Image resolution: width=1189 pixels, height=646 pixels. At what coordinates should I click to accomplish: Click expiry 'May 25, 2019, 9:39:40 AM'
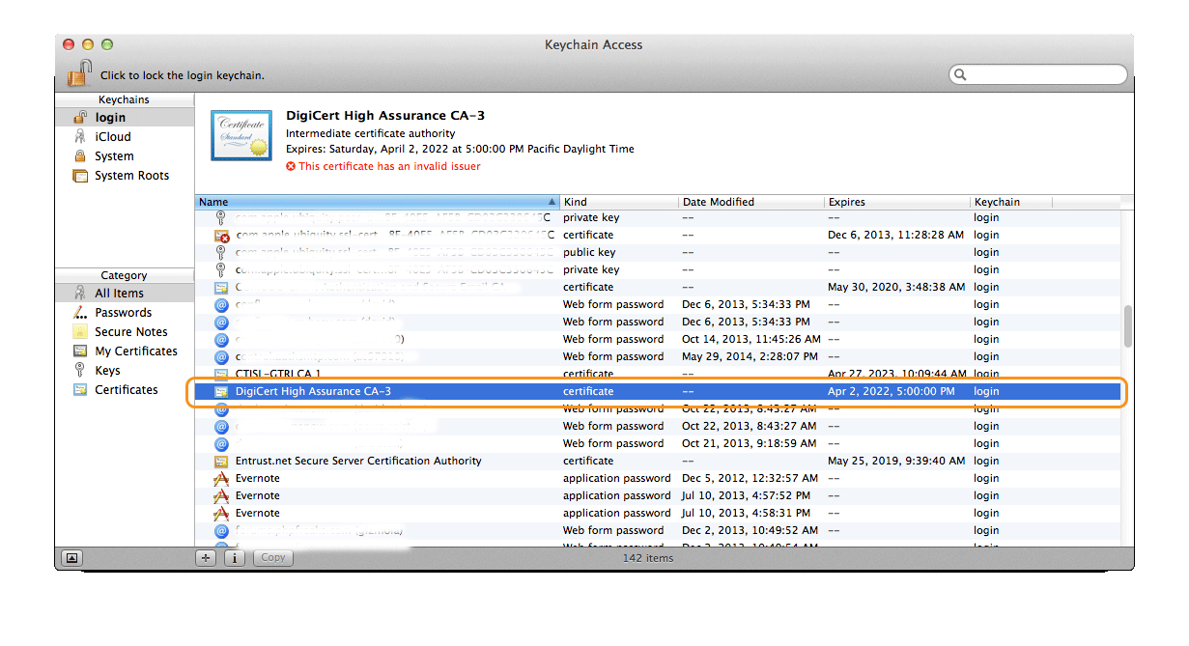click(x=896, y=461)
